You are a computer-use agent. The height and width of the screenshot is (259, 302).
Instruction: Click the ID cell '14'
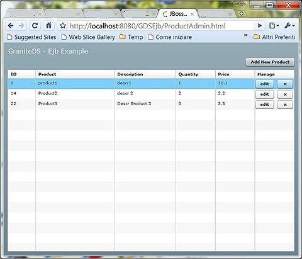coord(21,93)
